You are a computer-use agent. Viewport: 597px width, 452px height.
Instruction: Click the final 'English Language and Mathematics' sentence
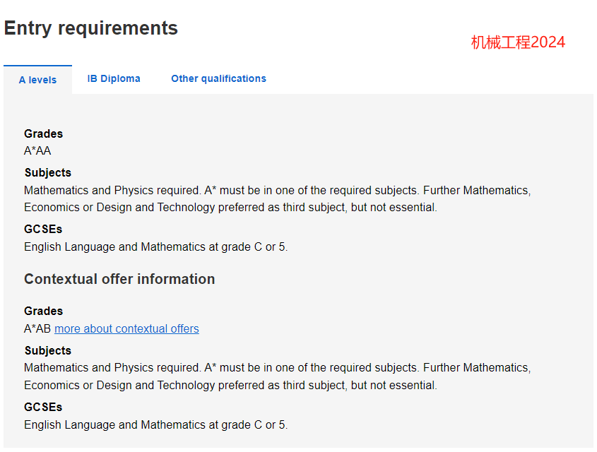155,425
